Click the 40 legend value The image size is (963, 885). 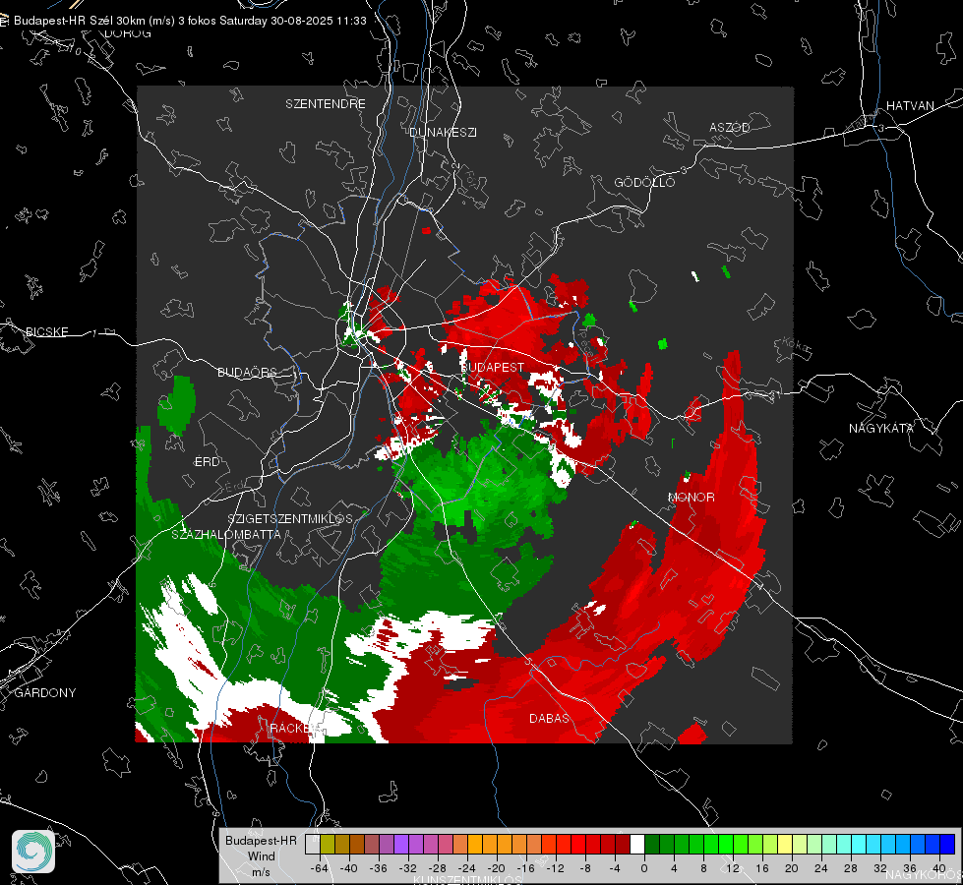point(939,868)
